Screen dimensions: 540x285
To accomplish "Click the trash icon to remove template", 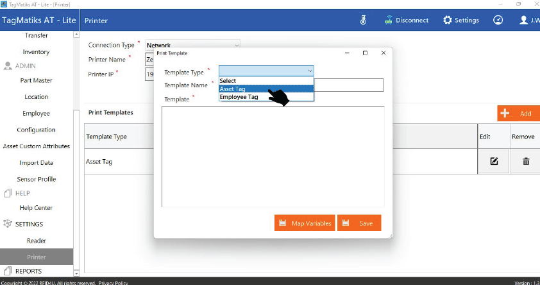I will pyautogui.click(x=526, y=162).
